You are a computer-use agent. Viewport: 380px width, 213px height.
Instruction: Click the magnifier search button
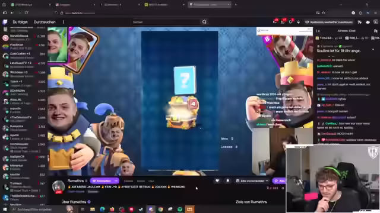204,22
